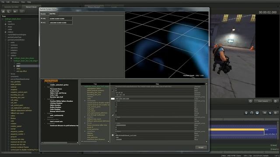Viewport: 280px width, 157px height.
Task: Select Rotation Spin Roll operator
Action: coord(56,97)
